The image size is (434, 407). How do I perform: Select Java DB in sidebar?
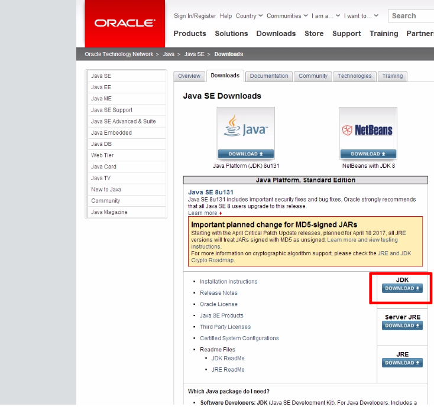[127, 144]
